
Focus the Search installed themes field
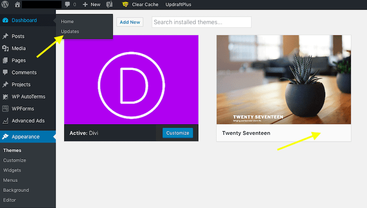201,22
